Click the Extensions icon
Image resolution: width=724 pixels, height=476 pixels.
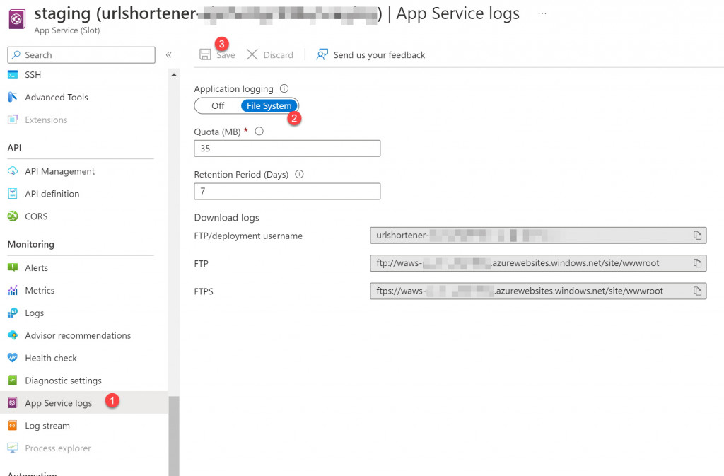[13, 120]
